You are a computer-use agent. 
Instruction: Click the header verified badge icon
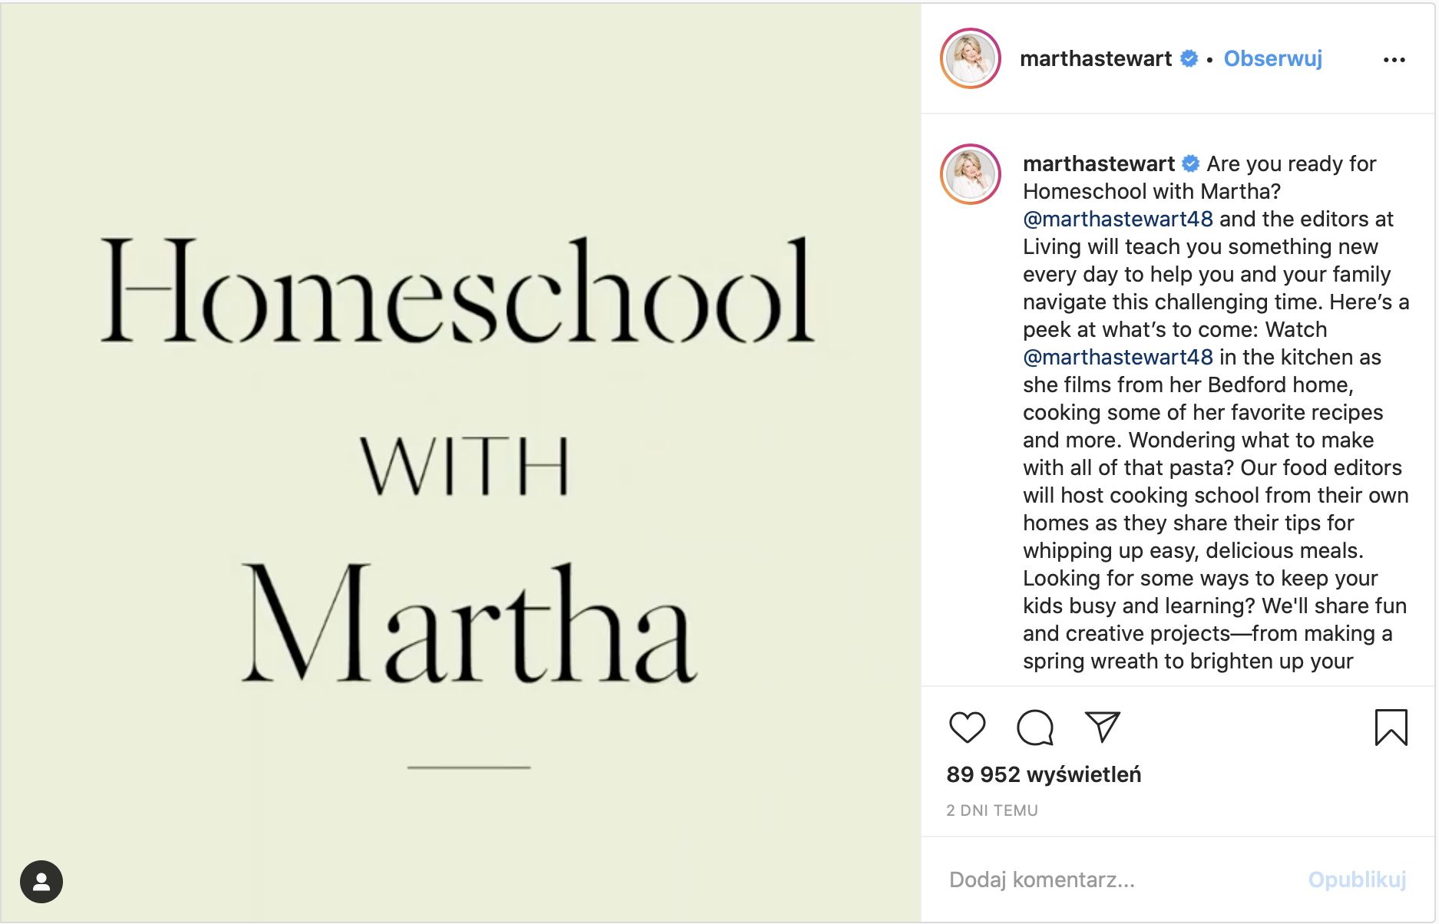click(1189, 59)
